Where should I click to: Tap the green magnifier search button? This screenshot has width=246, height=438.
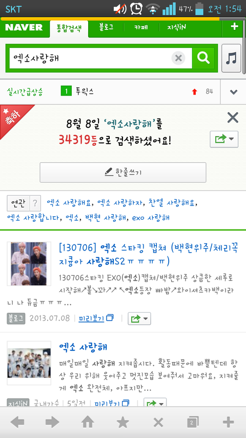pos(203,58)
